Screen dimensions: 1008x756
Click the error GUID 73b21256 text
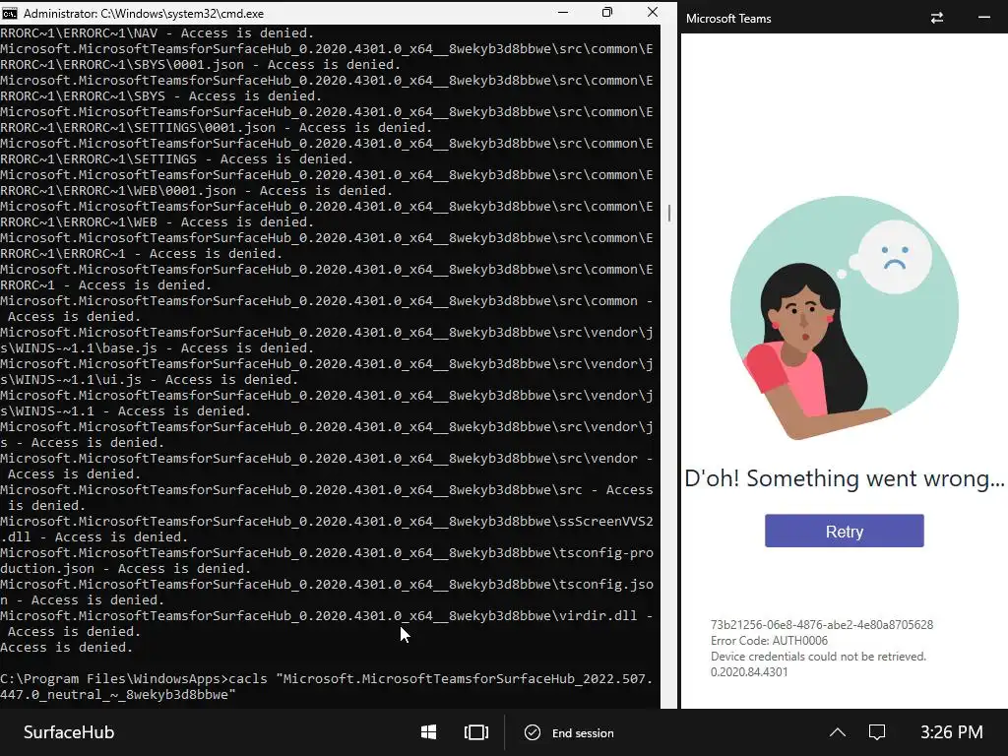(822, 624)
